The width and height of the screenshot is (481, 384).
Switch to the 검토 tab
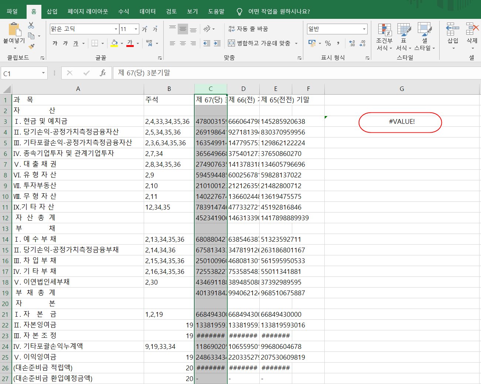(x=171, y=11)
